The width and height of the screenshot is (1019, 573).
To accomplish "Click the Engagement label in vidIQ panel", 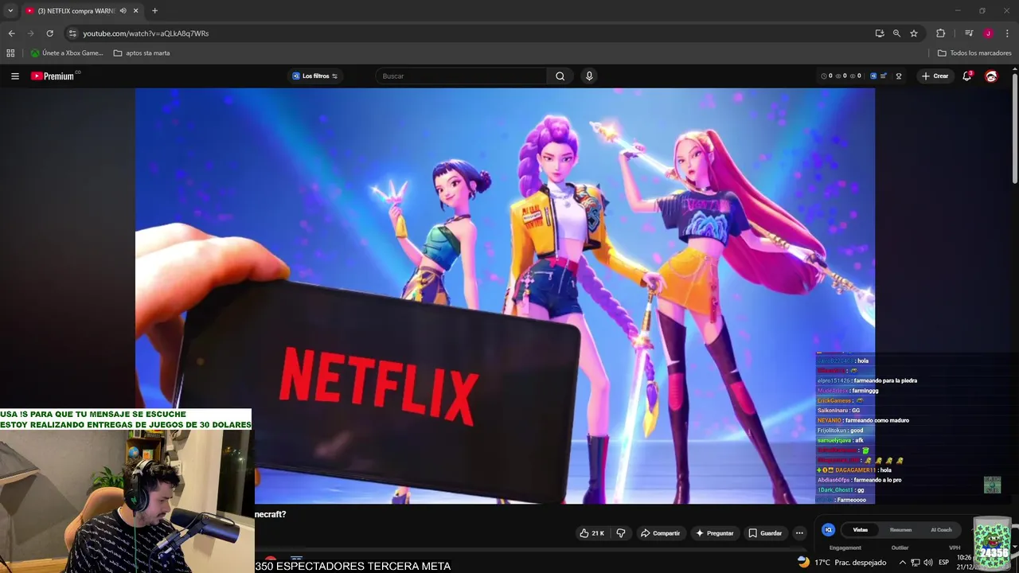I will click(845, 548).
